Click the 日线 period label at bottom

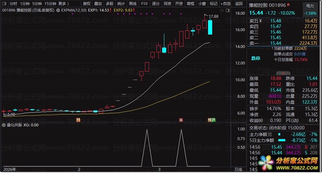click(x=239, y=170)
